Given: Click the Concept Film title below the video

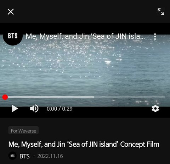Looking at the screenshot, I should click(x=84, y=144).
